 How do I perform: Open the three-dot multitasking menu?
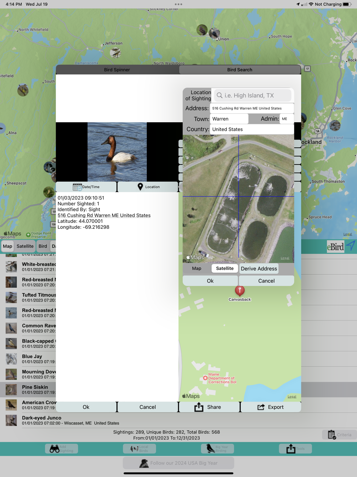coord(178,4)
